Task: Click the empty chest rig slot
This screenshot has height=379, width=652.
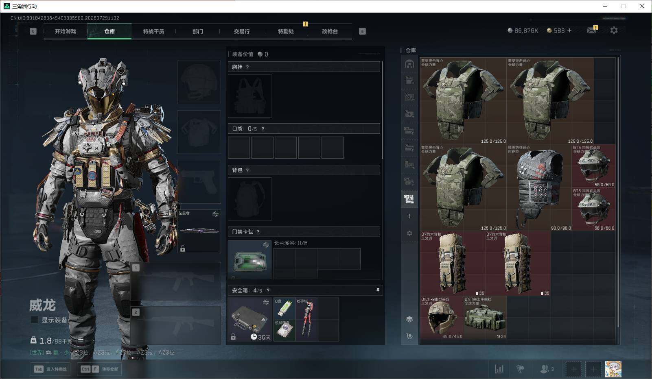Action: 249,96
